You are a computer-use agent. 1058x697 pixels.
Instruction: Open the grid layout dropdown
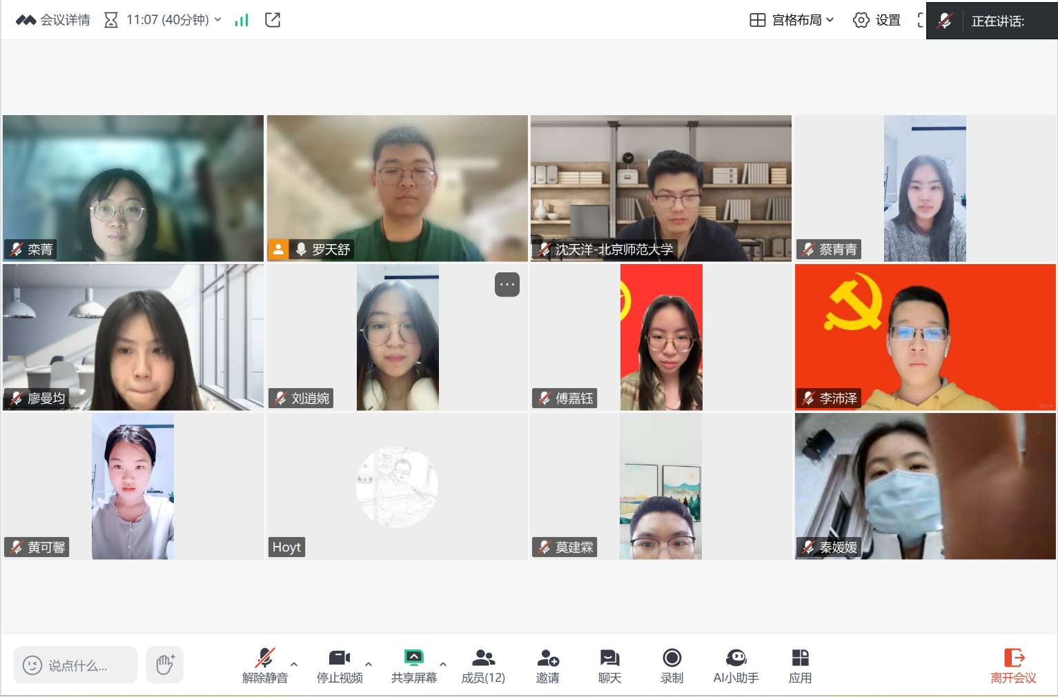tap(792, 20)
